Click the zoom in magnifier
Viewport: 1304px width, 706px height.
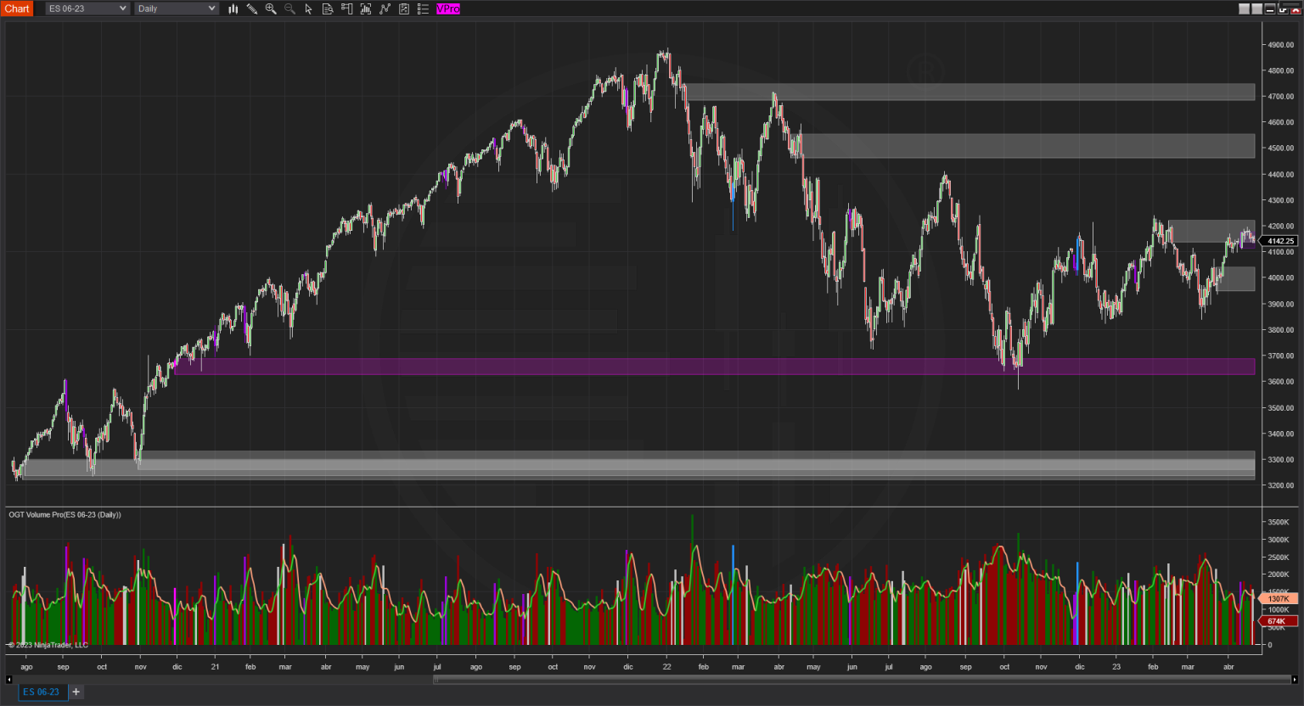click(271, 8)
